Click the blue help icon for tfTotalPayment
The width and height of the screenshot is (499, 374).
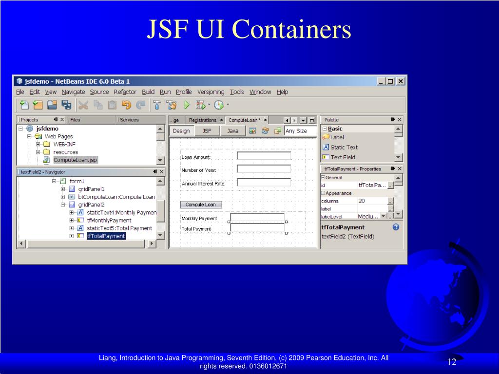[x=396, y=227]
